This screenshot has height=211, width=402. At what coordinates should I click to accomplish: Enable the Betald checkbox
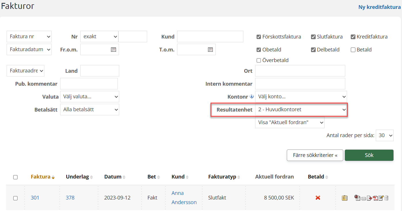(x=353, y=50)
